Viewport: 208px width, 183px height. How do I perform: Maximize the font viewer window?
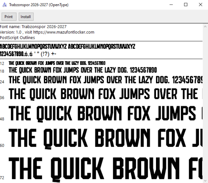tap(186, 5)
